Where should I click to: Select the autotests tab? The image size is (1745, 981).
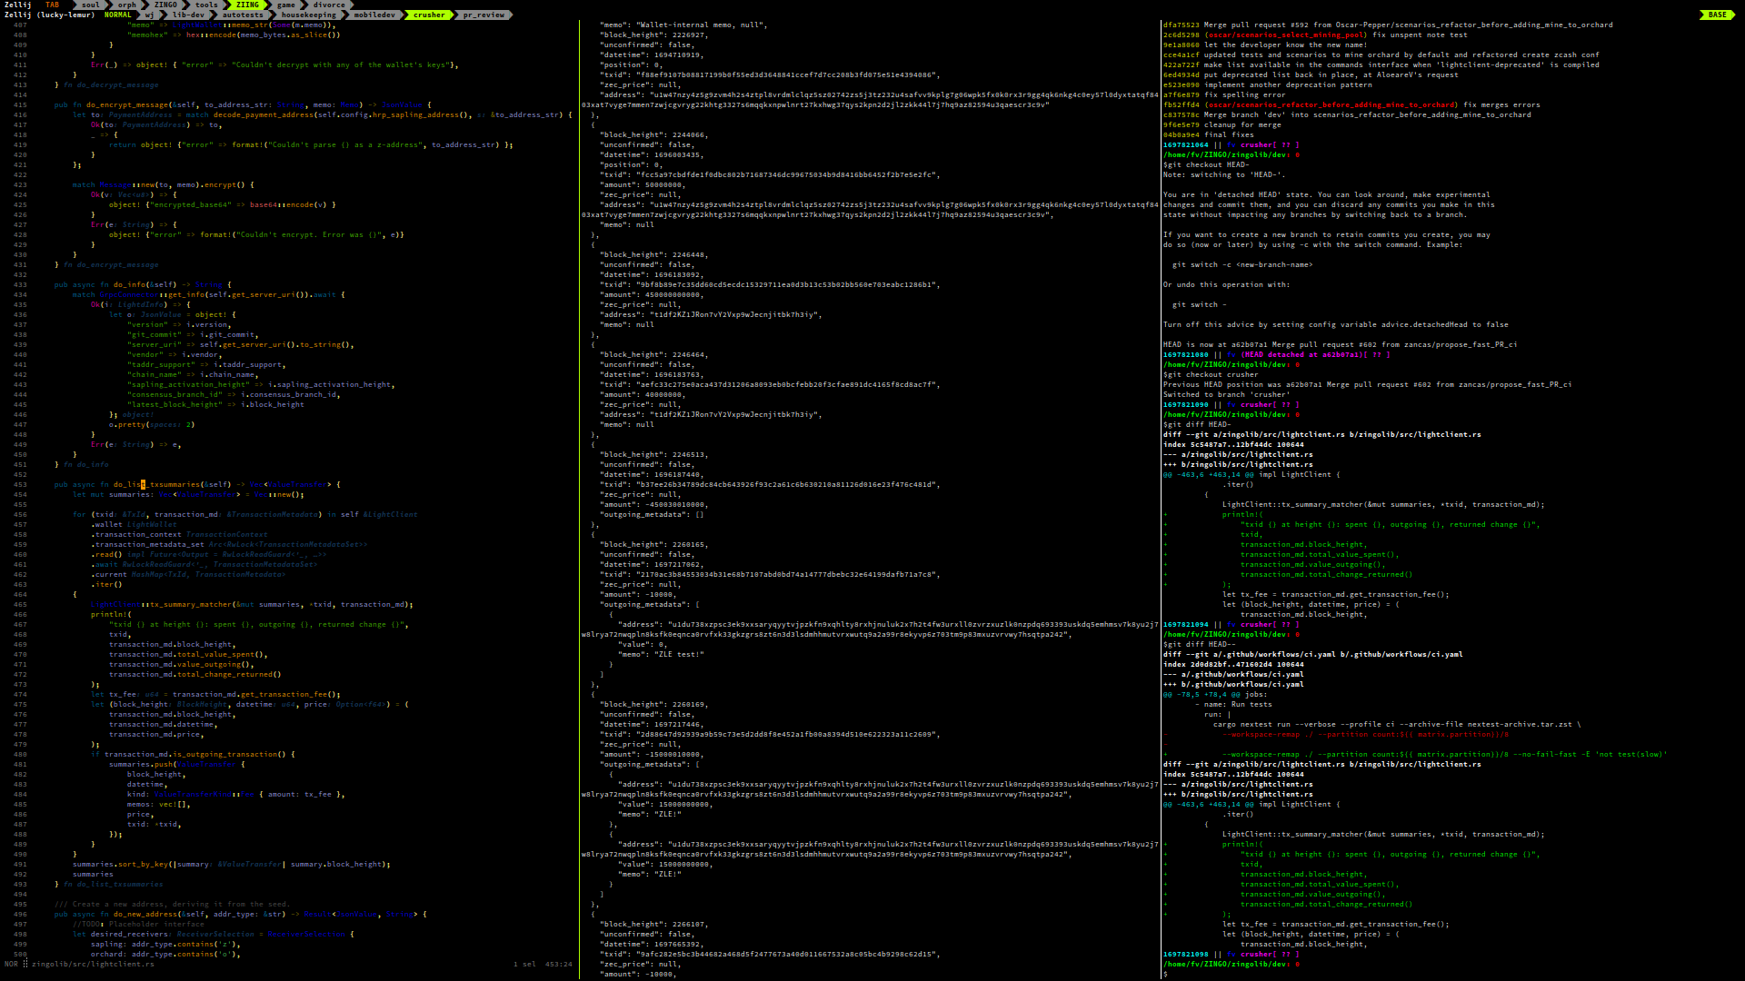[242, 15]
